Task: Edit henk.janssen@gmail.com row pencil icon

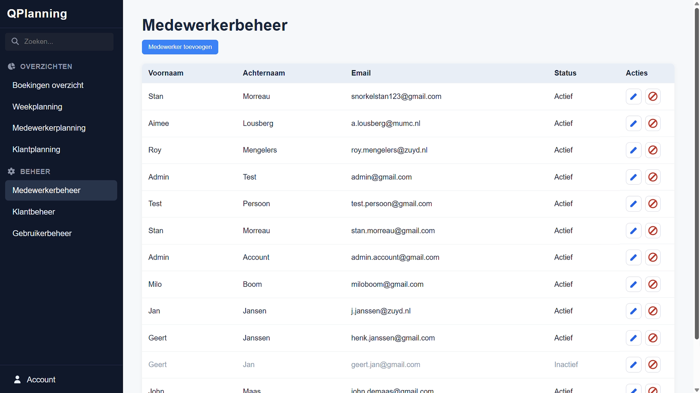Action: (x=633, y=338)
